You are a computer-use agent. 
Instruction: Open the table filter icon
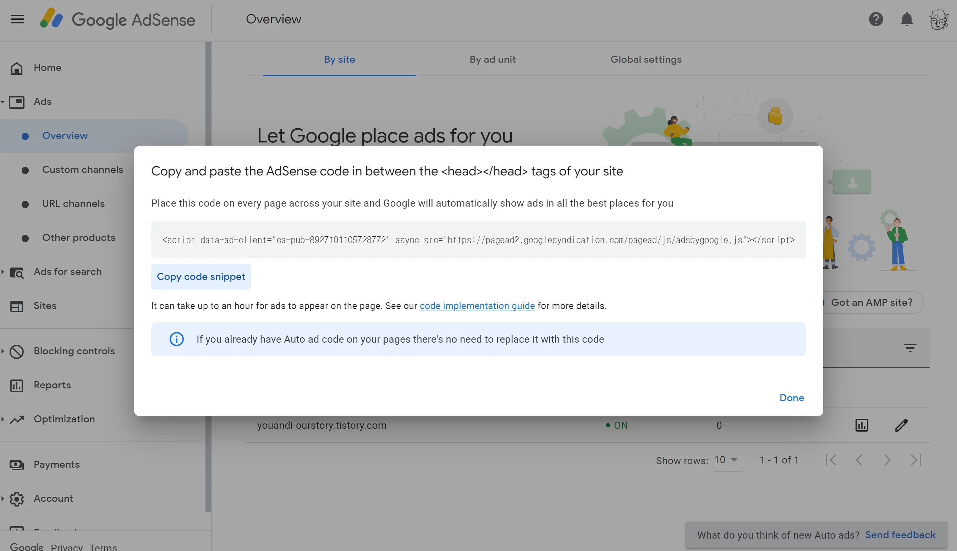[910, 347]
